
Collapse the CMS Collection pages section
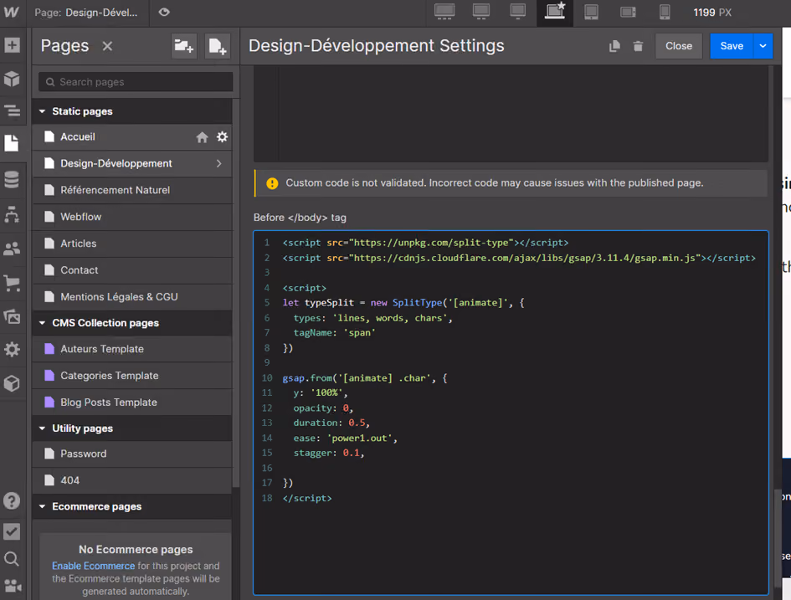pos(43,323)
